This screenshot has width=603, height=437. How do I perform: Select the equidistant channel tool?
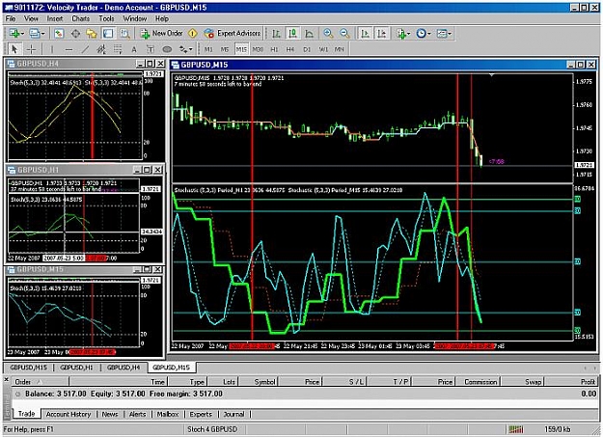[x=101, y=49]
